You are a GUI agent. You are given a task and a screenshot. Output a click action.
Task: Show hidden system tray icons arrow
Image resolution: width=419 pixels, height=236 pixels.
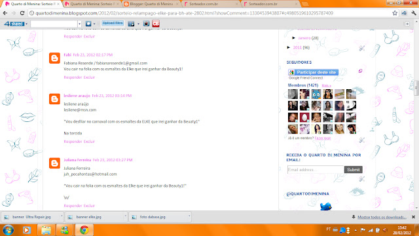(355, 230)
